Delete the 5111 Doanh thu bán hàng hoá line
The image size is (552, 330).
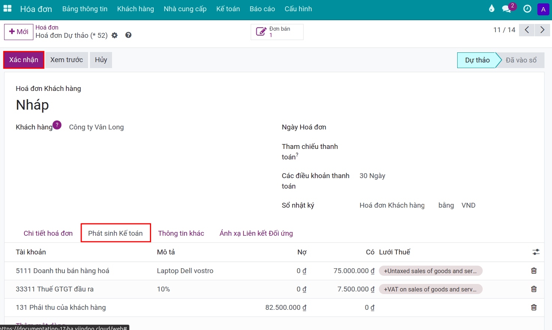(x=534, y=271)
